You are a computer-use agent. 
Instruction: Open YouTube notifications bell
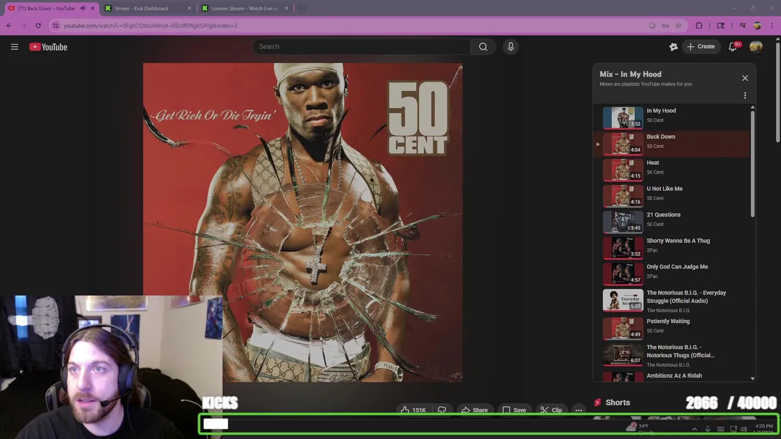coord(733,47)
